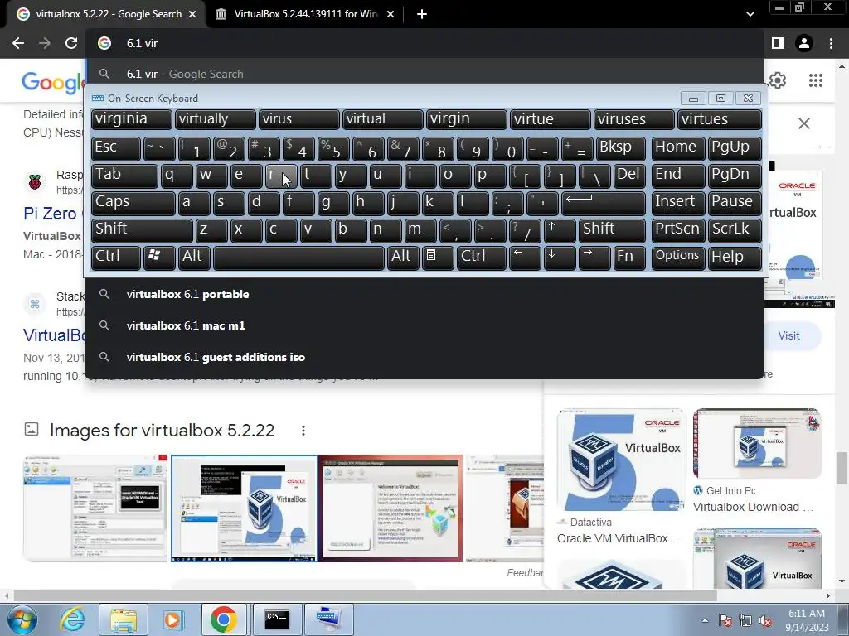Toggle right Alt key on On-Screen Keyboard
The height and width of the screenshot is (636, 849).
click(404, 258)
